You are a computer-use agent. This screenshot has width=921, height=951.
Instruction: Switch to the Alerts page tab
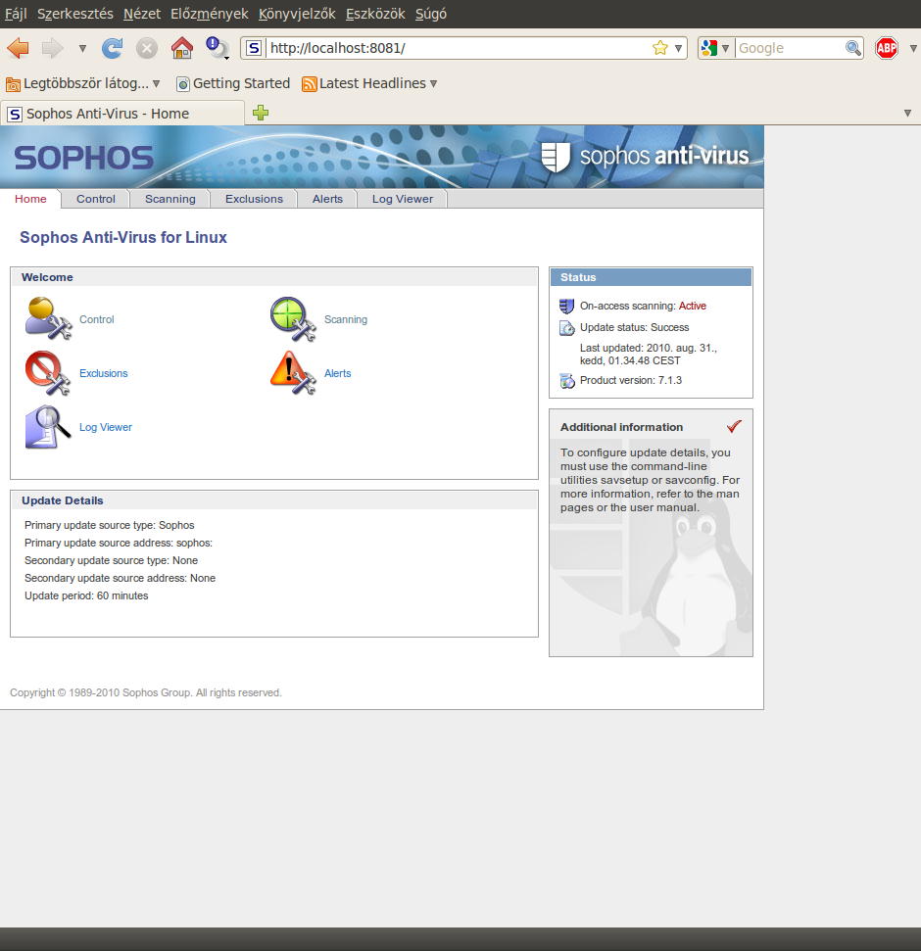[327, 199]
